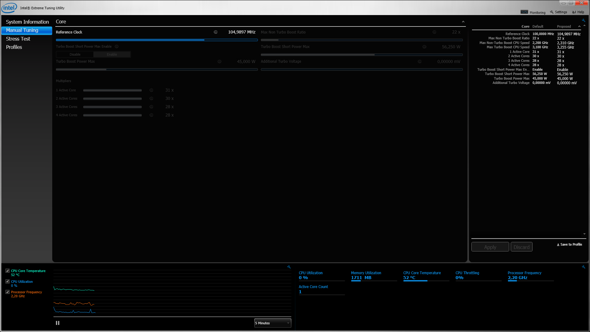This screenshot has height=332, width=590.
Task: Click Save to Profile
Action: (x=569, y=245)
